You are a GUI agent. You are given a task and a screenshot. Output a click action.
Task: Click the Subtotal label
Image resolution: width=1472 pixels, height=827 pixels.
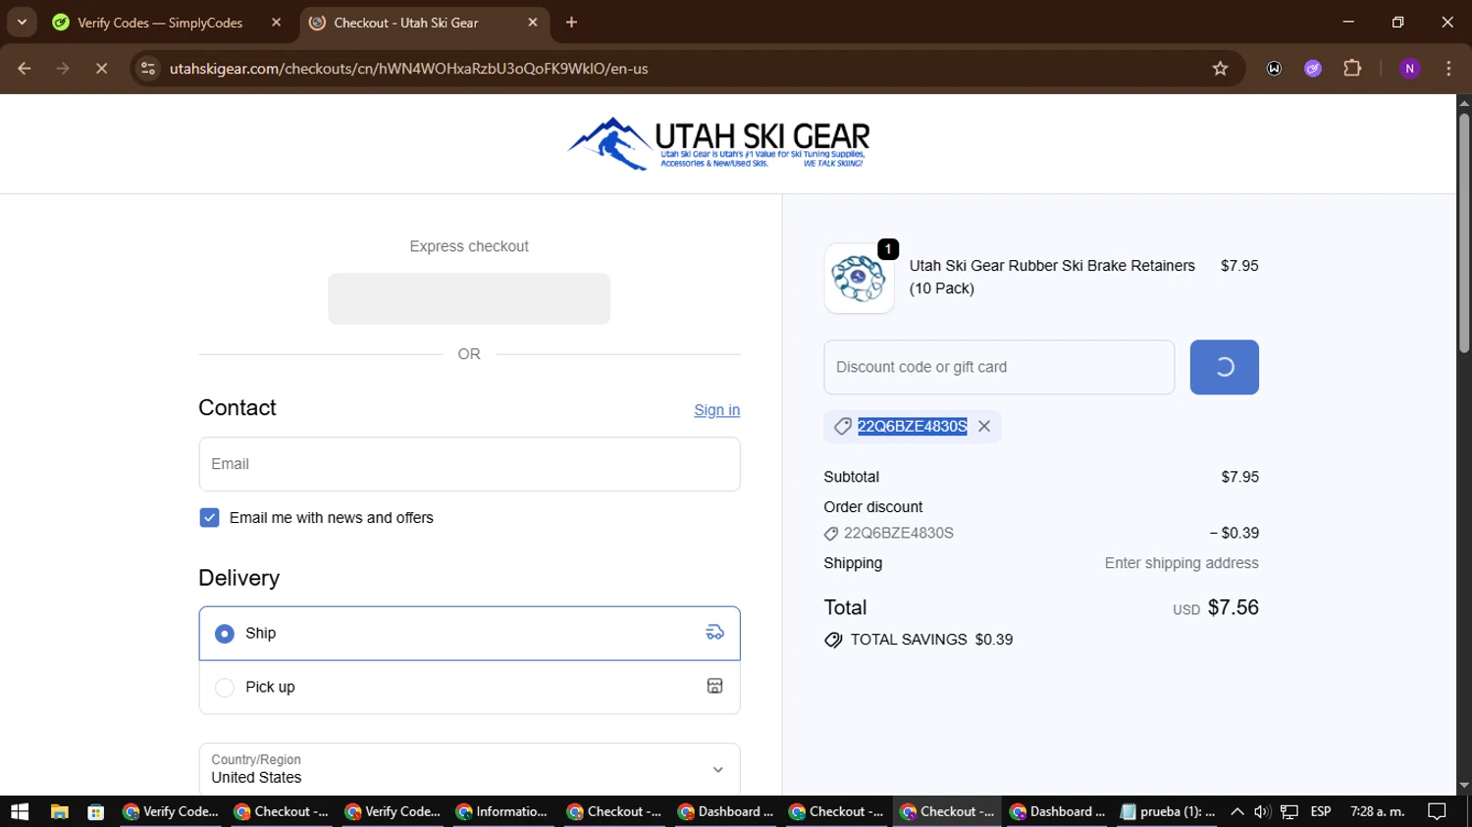[x=852, y=477]
